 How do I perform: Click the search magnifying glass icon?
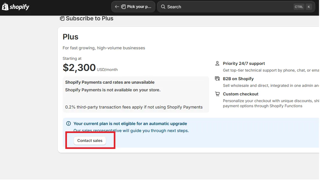tap(163, 7)
